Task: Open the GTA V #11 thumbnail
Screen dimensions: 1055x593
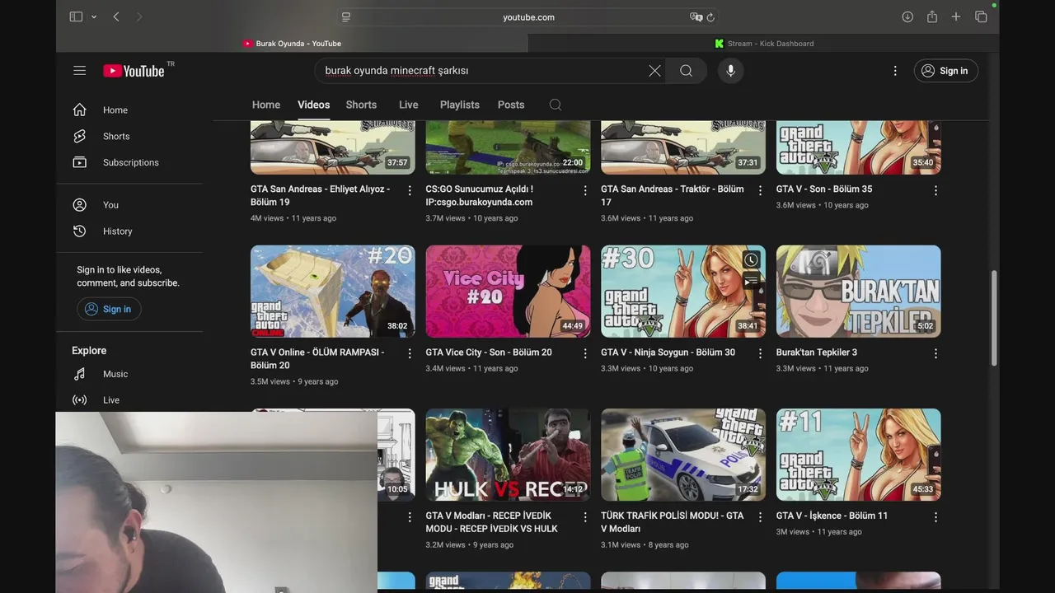Action: (x=858, y=455)
